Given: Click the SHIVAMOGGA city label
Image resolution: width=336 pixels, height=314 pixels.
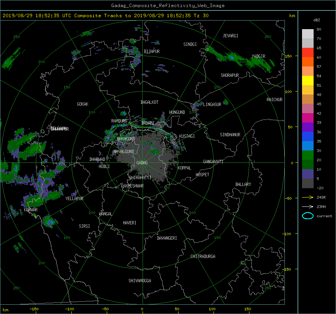Looking at the screenshot, I should (140, 280).
